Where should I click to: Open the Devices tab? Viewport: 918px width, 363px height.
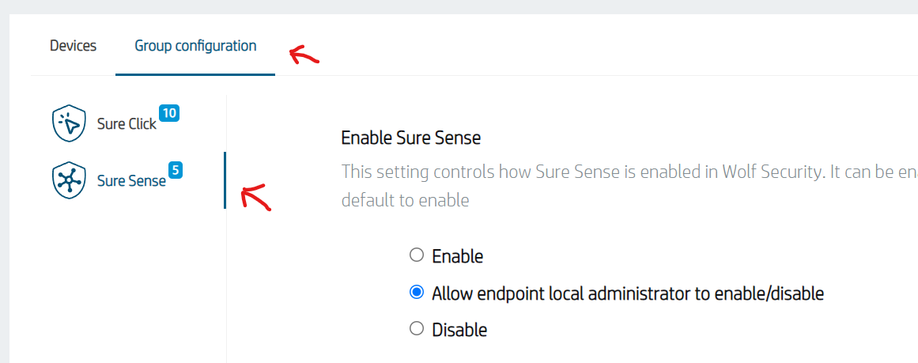pos(73,46)
